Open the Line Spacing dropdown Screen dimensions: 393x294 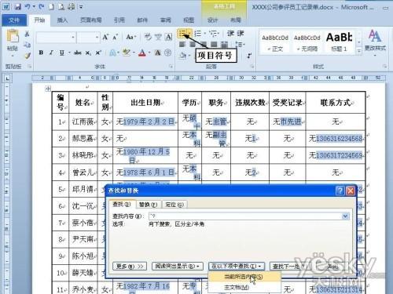[241, 44]
